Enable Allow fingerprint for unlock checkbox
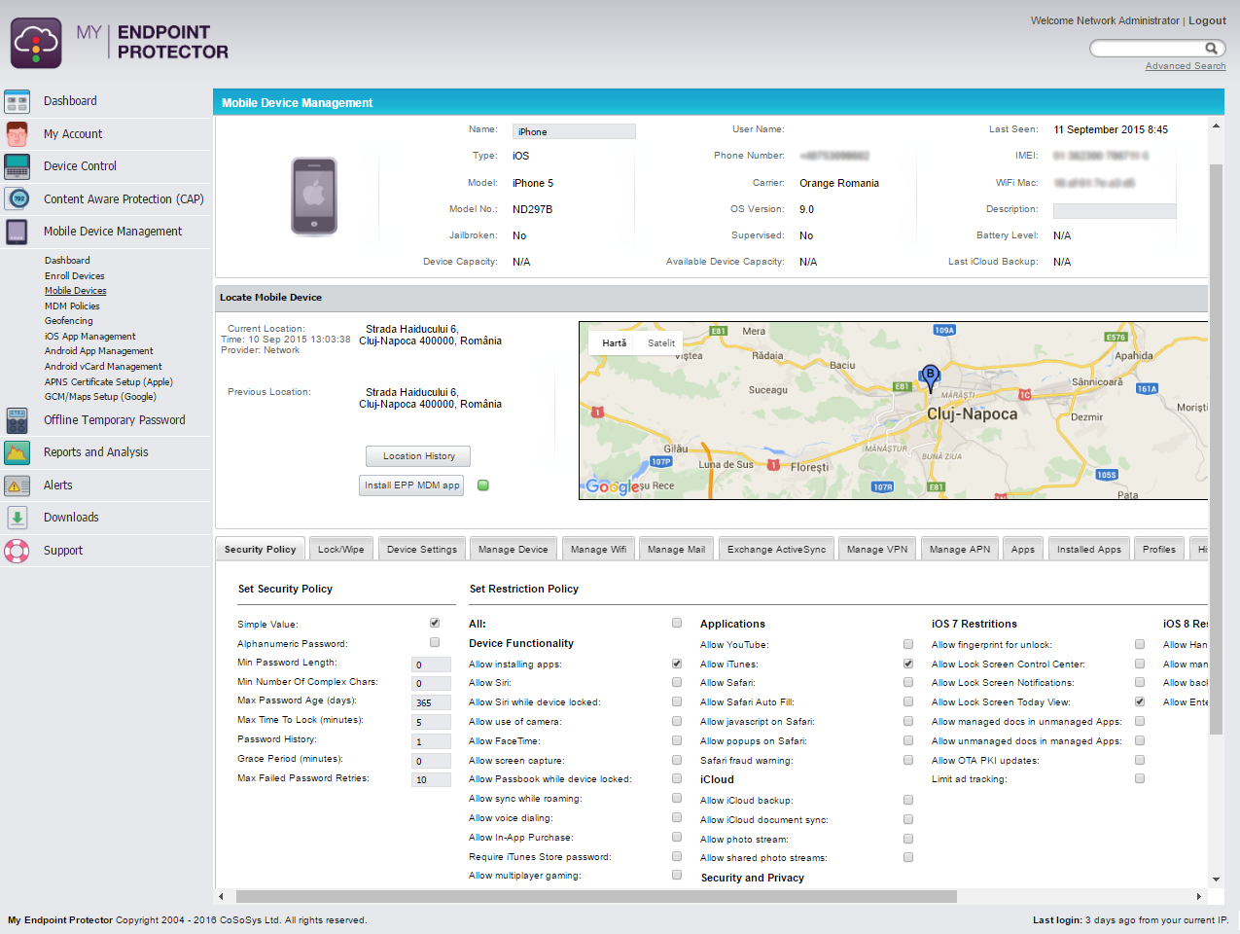 1140,644
